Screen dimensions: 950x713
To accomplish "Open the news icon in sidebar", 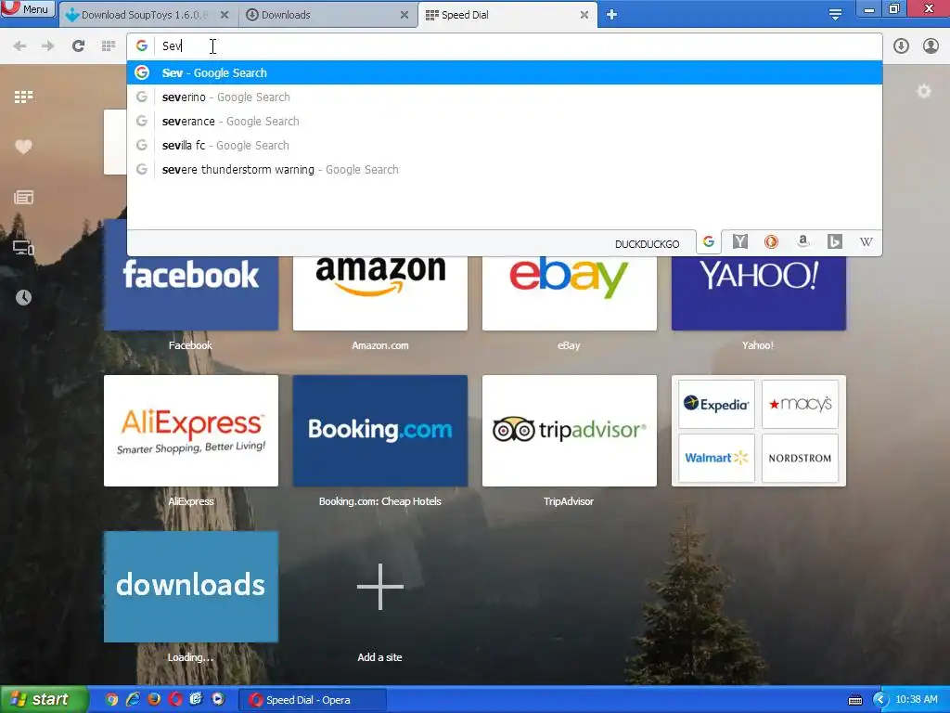I will (x=23, y=197).
